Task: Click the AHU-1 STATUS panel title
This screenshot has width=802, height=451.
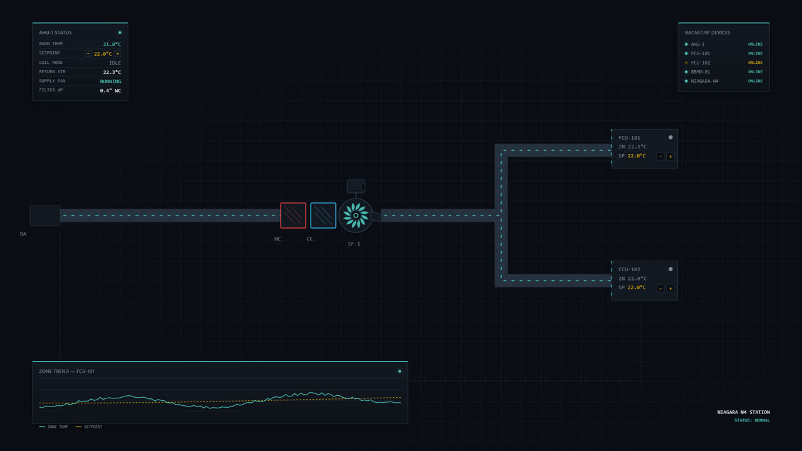Action: click(55, 33)
